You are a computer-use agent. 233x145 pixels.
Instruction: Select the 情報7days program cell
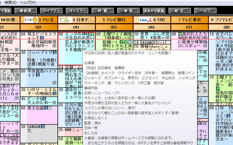152,47
